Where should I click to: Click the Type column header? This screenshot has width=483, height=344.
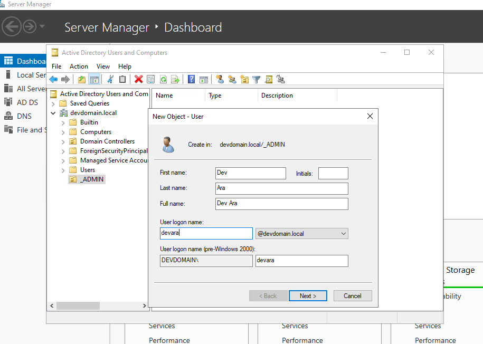pyautogui.click(x=231, y=95)
